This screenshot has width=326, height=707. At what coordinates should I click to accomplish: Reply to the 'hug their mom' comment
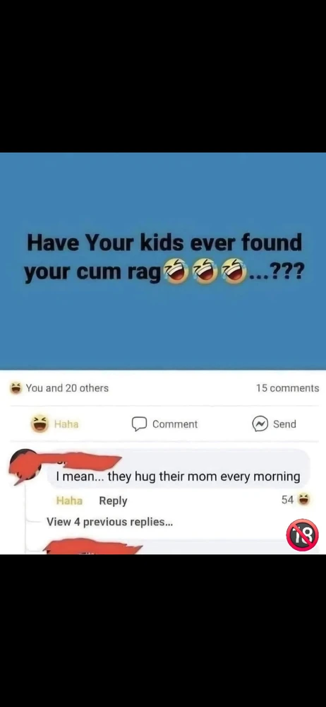click(113, 501)
